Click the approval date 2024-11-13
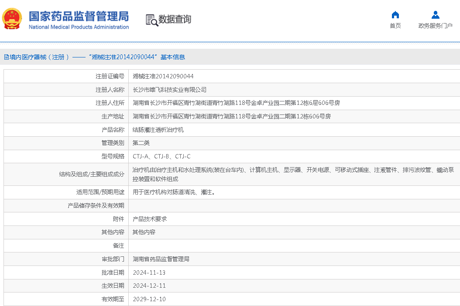460x306 pixels. coord(149,272)
